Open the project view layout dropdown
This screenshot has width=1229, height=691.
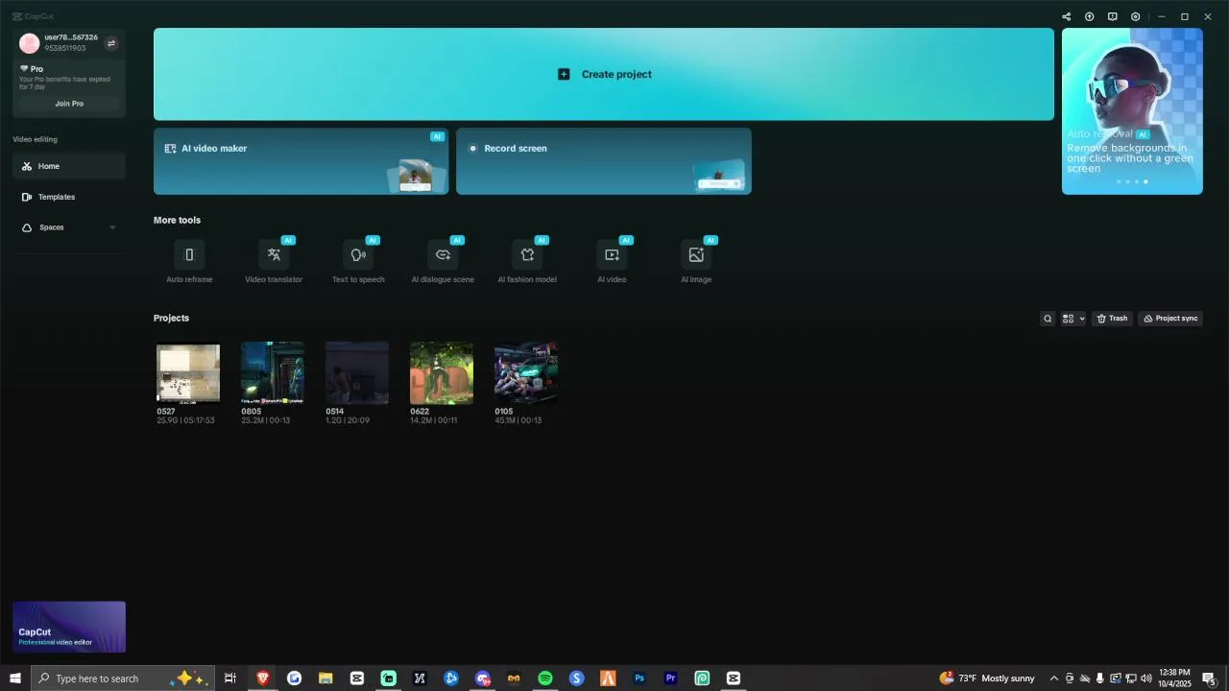[1073, 319]
